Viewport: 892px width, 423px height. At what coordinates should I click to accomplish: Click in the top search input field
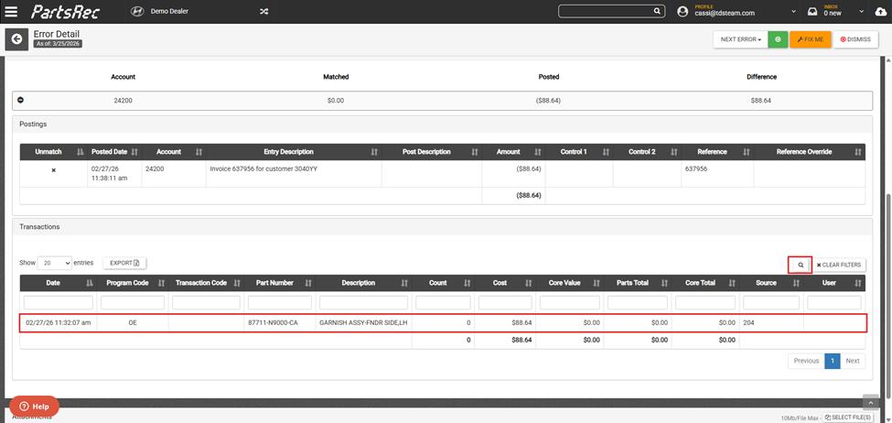pyautogui.click(x=606, y=11)
